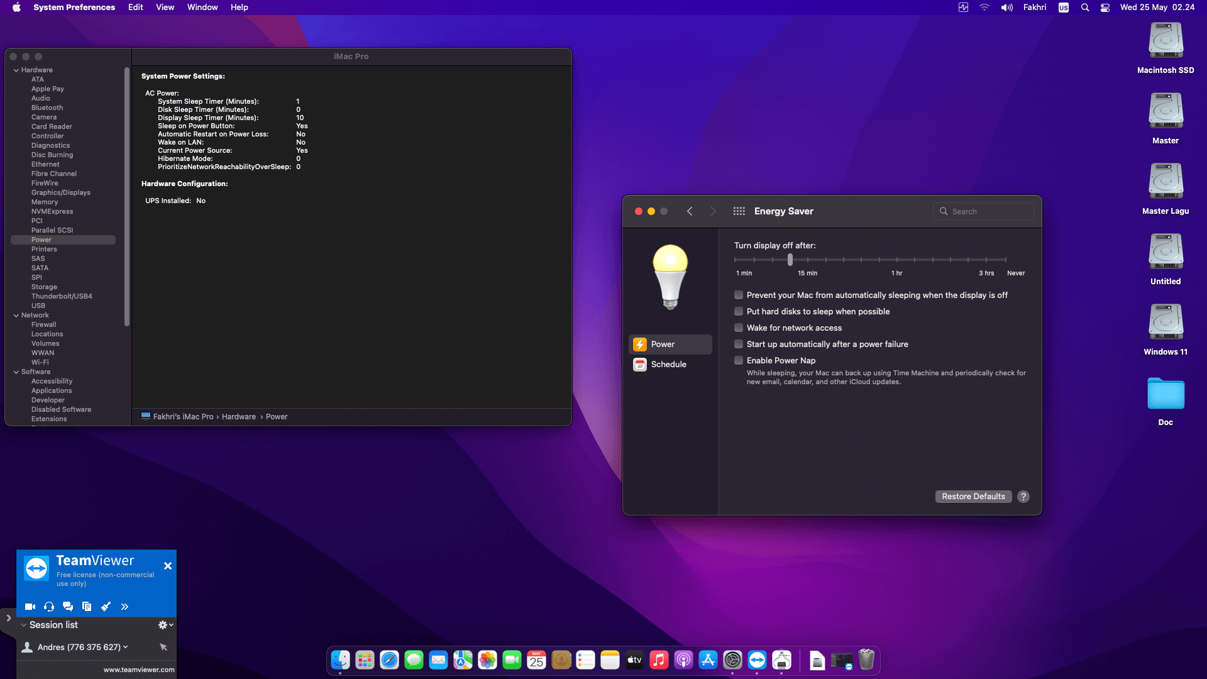This screenshot has height=679, width=1207.
Task: Collapse the Software tree section
Action: click(16, 372)
